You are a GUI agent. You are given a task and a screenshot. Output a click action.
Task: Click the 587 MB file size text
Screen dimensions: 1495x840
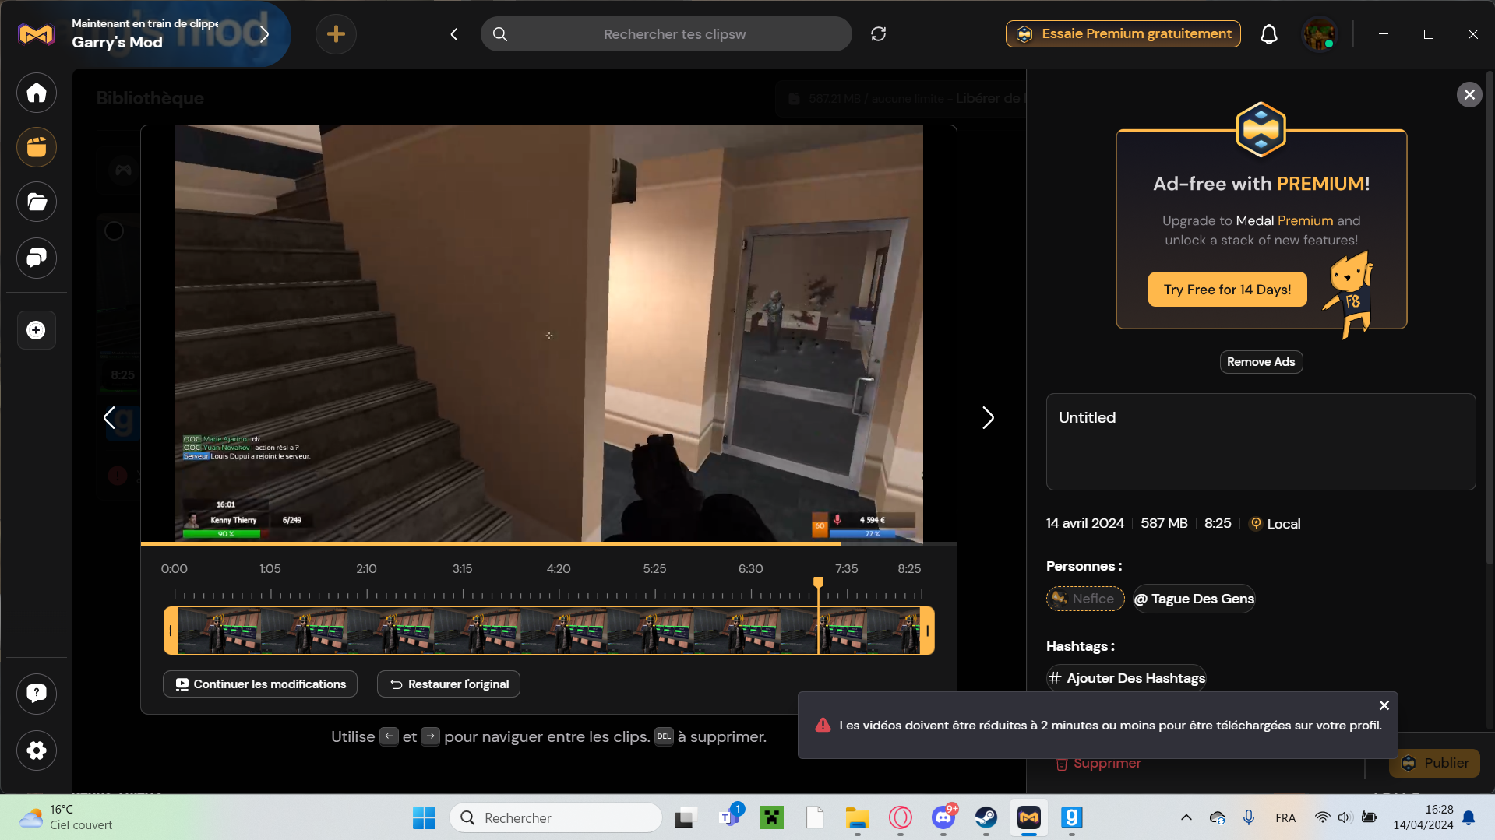(1164, 524)
